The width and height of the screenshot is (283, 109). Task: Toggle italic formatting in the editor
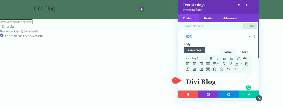[x=218, y=58]
